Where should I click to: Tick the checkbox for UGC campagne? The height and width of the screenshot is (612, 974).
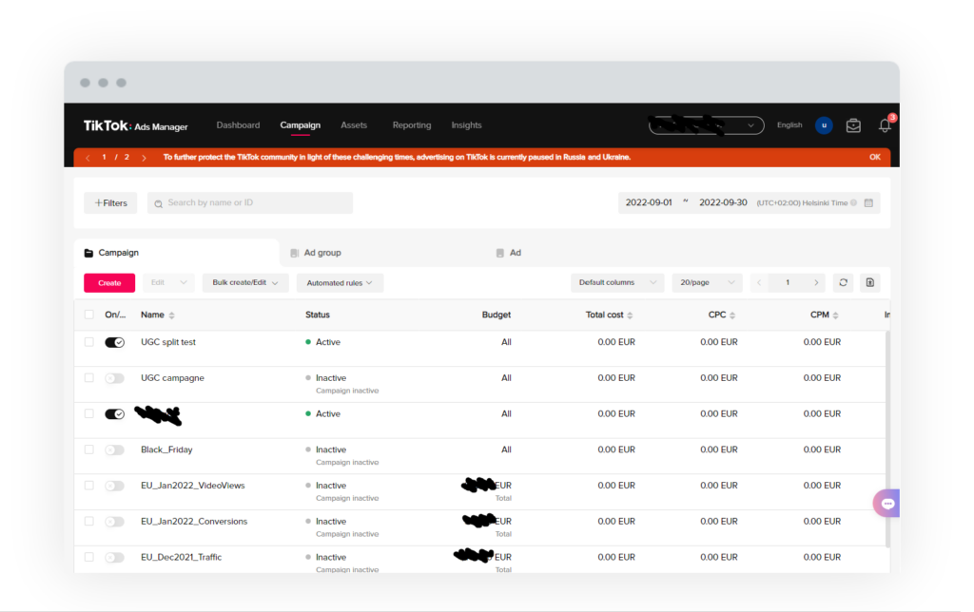(x=88, y=378)
